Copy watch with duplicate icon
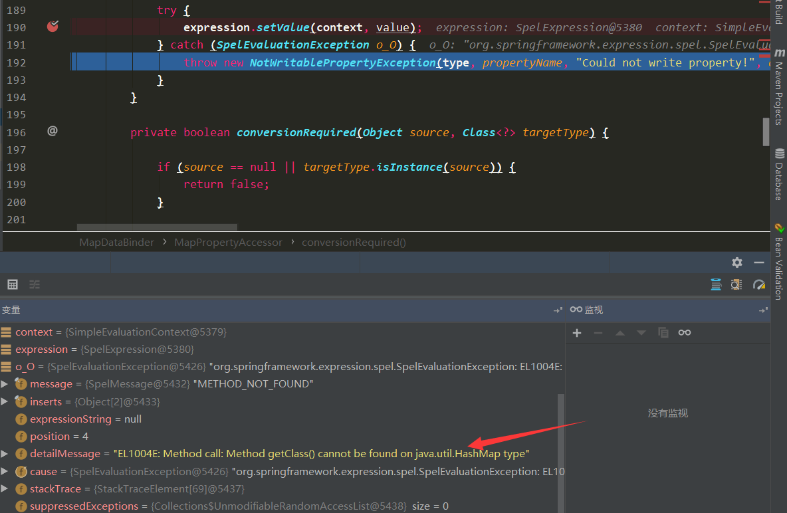787x513 pixels. click(x=663, y=333)
